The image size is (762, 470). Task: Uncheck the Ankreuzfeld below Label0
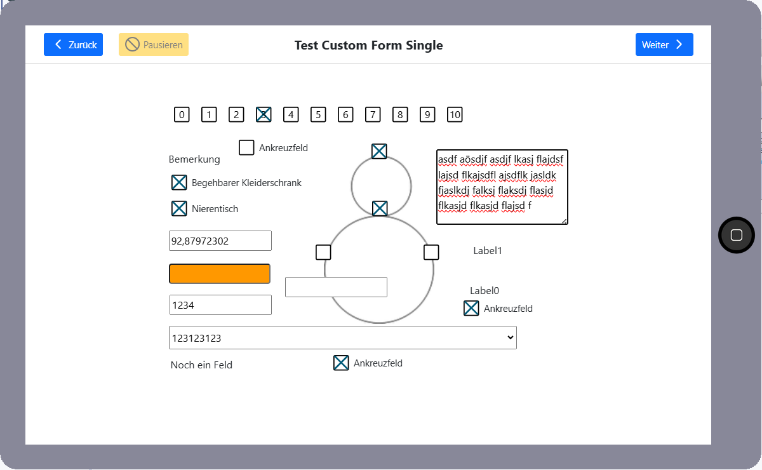click(471, 308)
